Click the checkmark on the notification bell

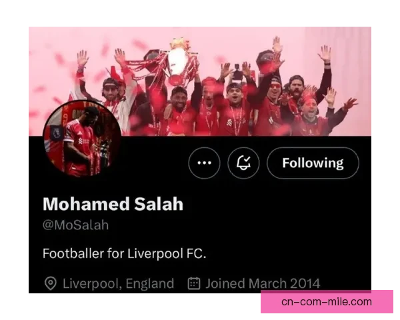click(247, 159)
